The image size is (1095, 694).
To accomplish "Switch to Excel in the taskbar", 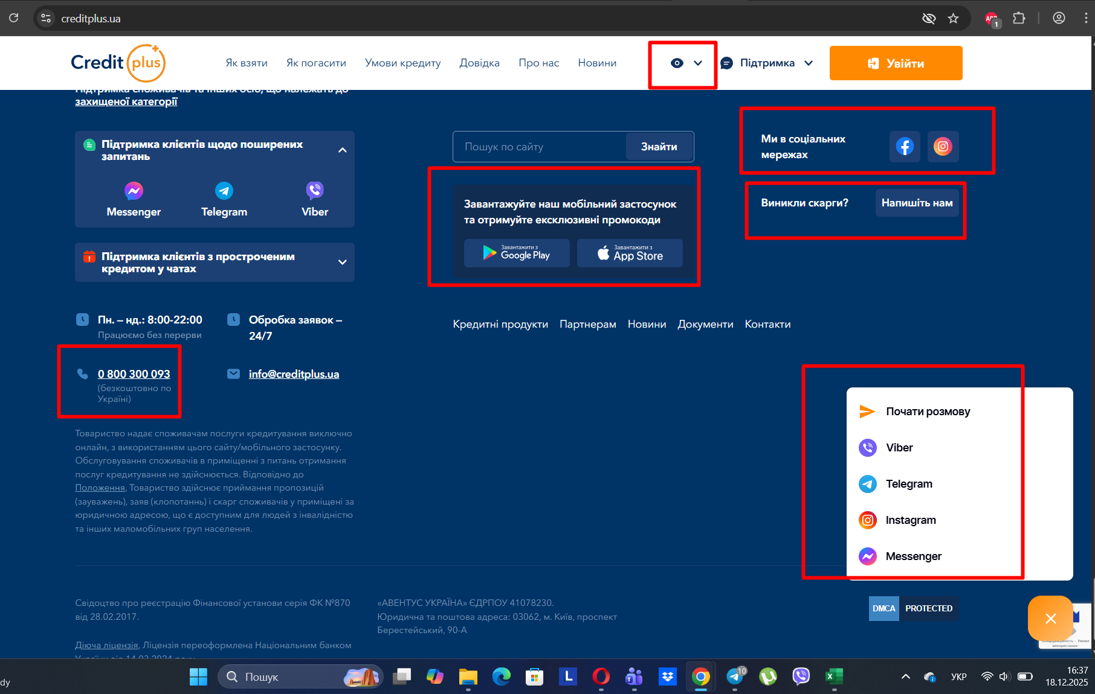I will 834,676.
